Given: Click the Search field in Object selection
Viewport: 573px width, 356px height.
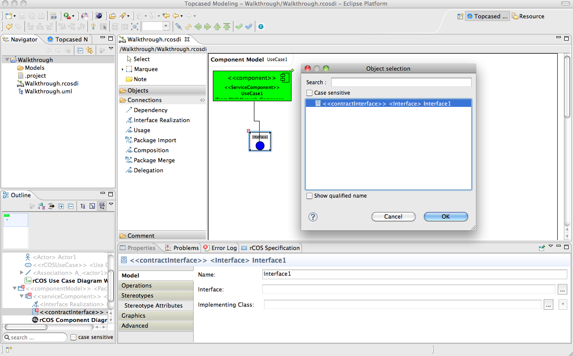Looking at the screenshot, I should tap(401, 82).
